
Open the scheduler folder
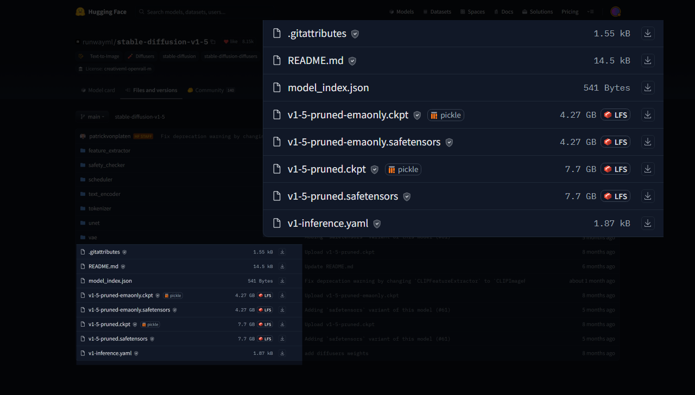point(100,180)
